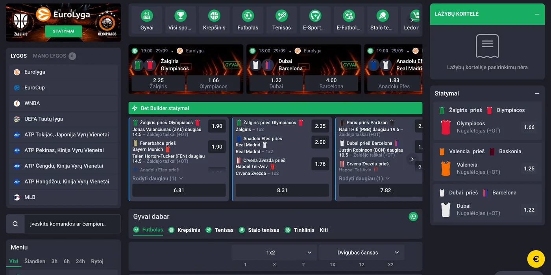Open the 1x2 market dropdown
This screenshot has height=275, width=551.
[274, 253]
